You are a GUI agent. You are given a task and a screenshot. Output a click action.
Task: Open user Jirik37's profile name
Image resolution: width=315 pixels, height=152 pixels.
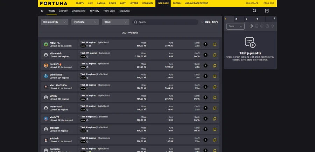54,96
